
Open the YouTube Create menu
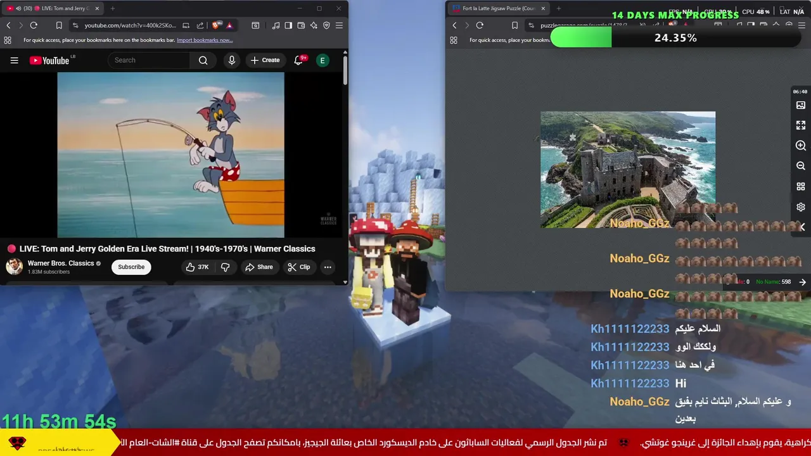[265, 60]
